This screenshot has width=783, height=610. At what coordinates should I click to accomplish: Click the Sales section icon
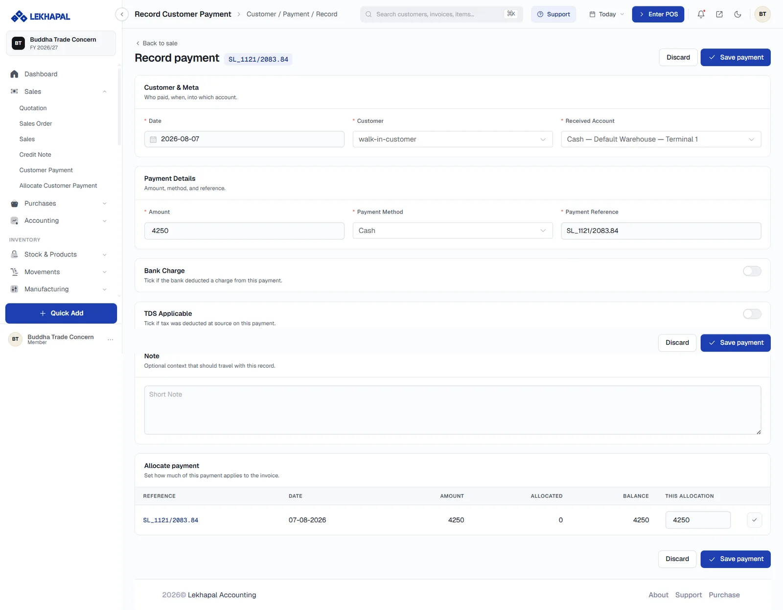pyautogui.click(x=15, y=92)
